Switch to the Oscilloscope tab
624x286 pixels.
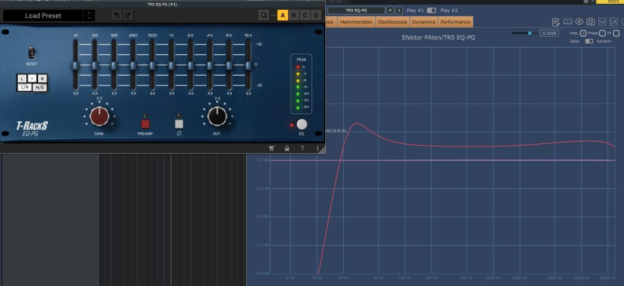[x=392, y=22]
